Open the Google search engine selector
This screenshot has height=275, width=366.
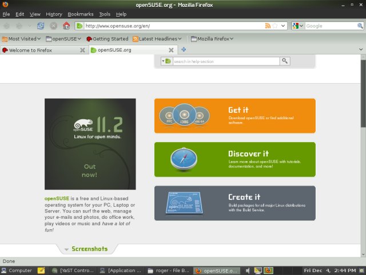297,26
